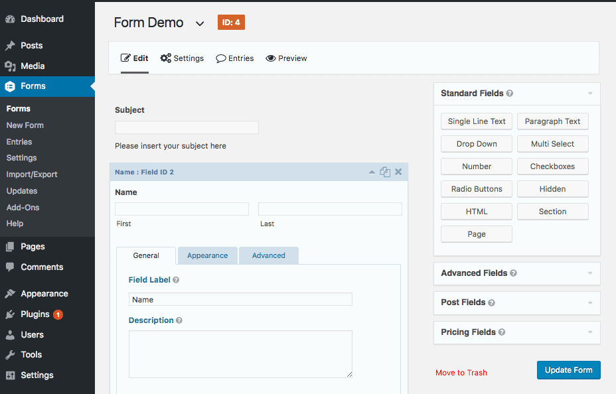Add a Single Line Text field
Screen dimensions: 616x394
[x=477, y=121]
